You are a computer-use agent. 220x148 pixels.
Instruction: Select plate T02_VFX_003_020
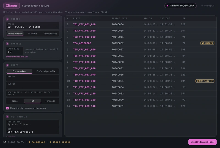pyautogui.click(x=84, y=31)
